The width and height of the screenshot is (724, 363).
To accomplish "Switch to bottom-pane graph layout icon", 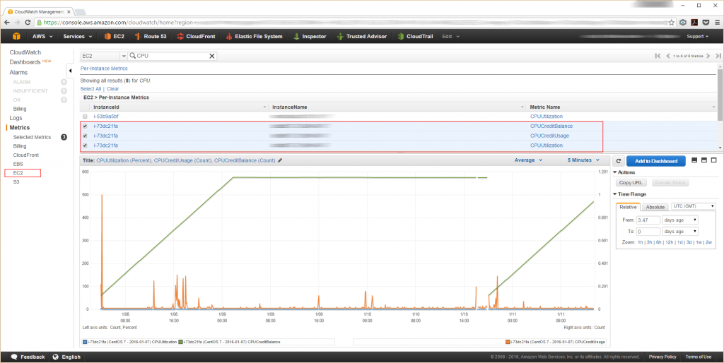I will coord(694,160).
